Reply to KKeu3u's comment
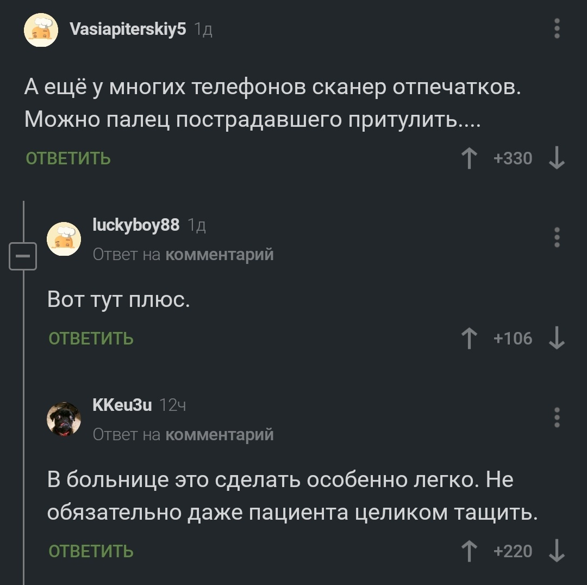587x585 pixels. tap(91, 551)
